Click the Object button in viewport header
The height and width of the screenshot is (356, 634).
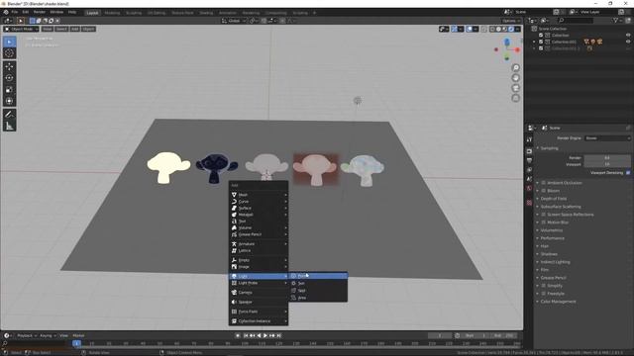coord(88,29)
